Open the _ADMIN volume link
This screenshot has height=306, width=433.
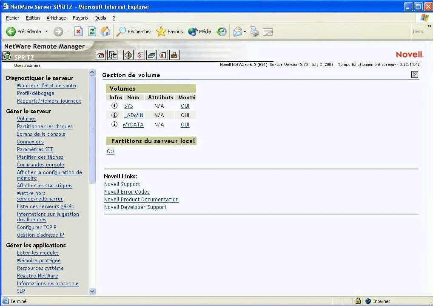click(x=134, y=115)
